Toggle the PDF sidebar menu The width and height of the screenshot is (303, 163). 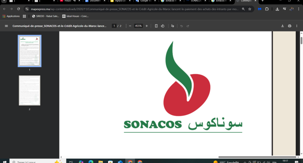tap(6, 26)
